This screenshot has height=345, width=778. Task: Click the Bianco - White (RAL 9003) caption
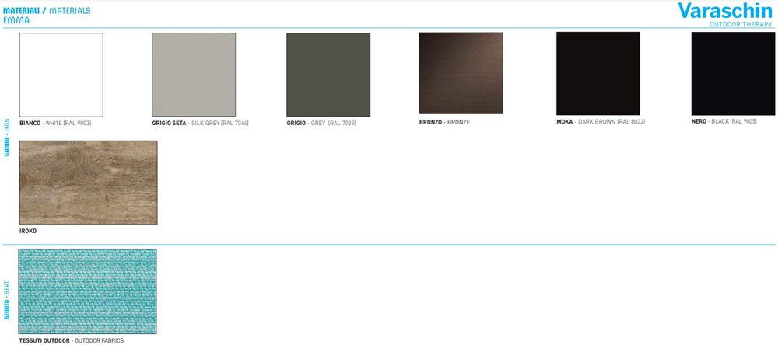click(54, 123)
